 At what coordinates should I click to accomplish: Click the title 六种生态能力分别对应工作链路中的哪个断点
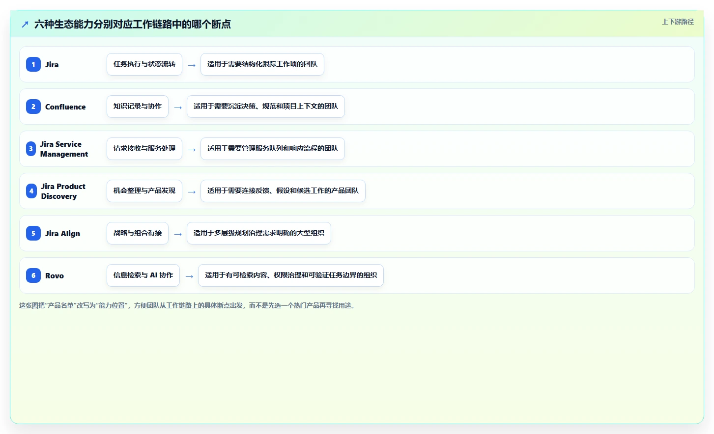(x=133, y=24)
